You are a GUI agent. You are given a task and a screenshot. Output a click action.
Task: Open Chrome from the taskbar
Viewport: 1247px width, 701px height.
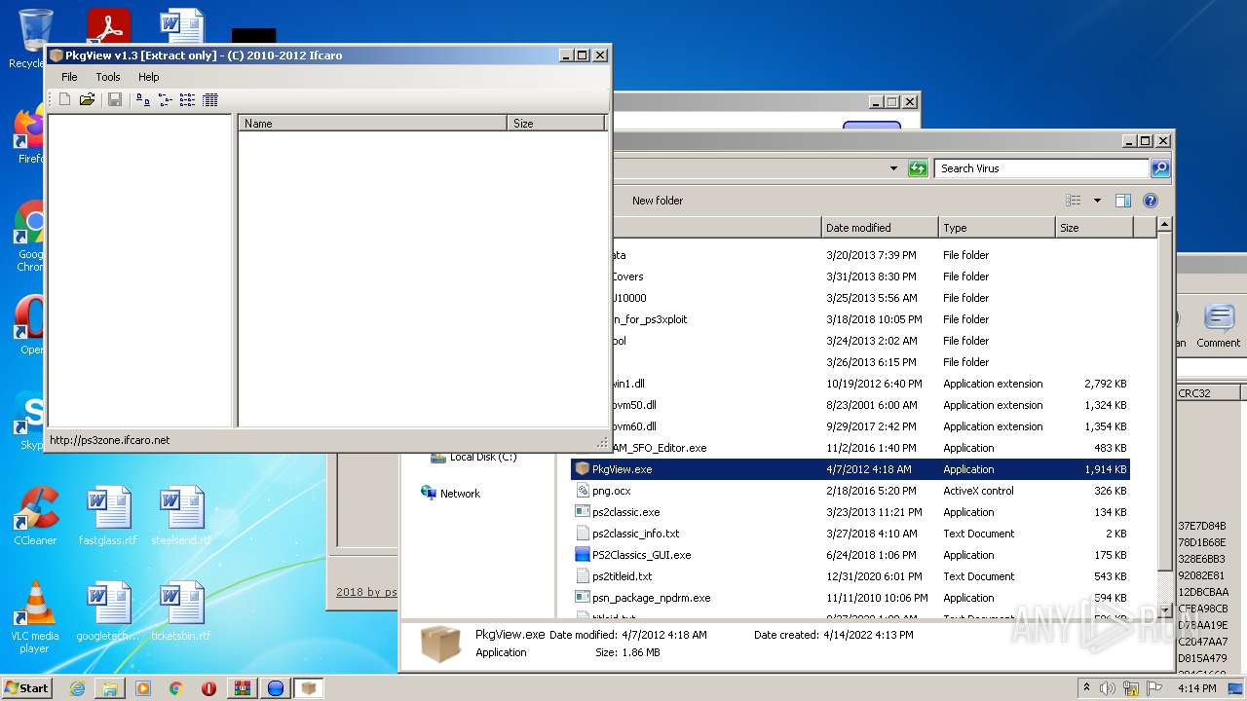pos(176,688)
